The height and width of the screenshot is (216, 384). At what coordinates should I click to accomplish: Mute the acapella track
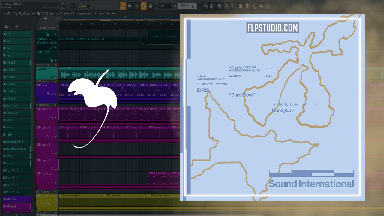tap(56, 77)
